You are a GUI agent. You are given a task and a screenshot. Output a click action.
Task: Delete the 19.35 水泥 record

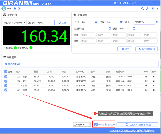(154, 90)
